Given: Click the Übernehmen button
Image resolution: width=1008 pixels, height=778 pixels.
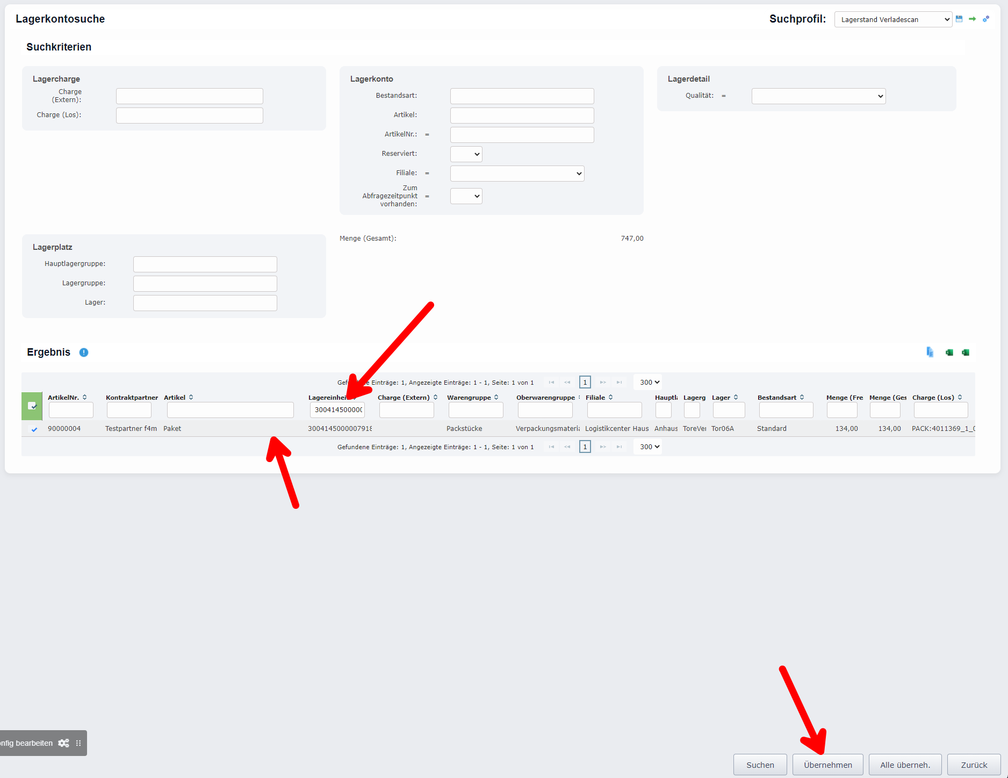Looking at the screenshot, I should [827, 765].
